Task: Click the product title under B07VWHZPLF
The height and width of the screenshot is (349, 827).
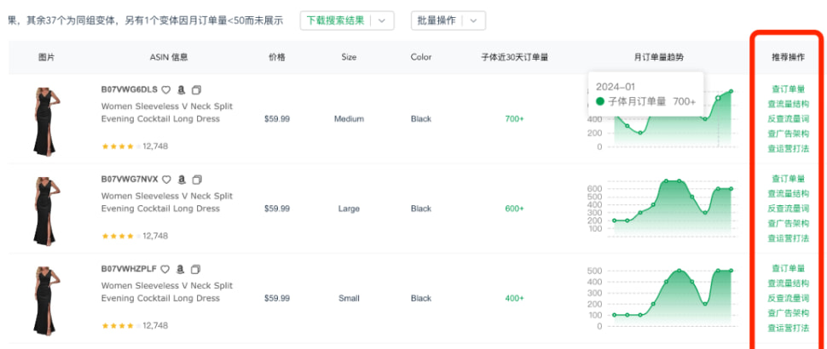Action: 166,292
